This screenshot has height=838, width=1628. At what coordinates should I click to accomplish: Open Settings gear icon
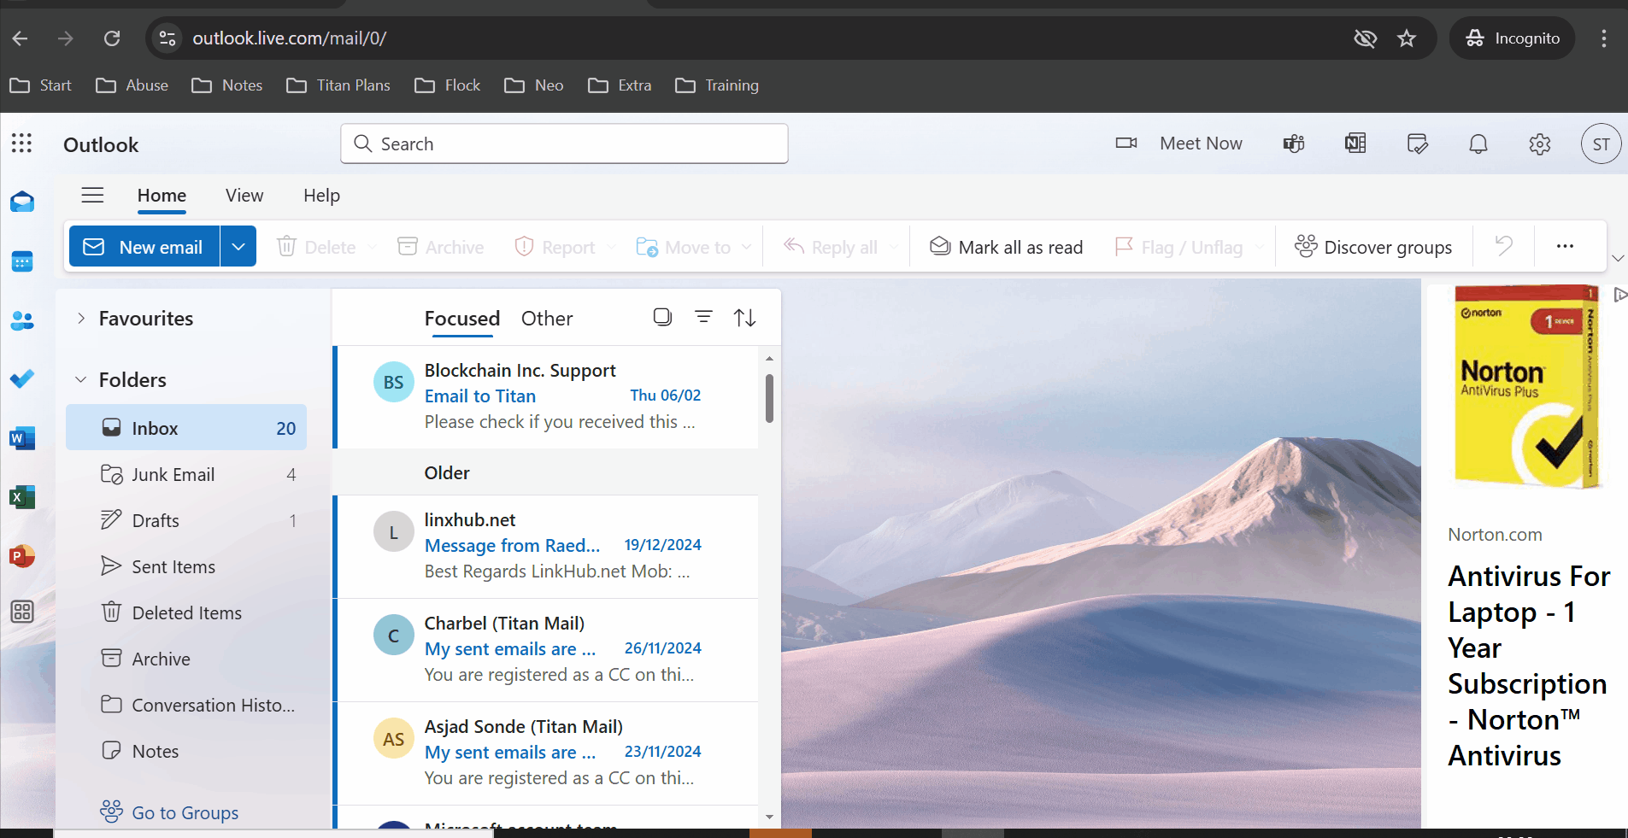(x=1540, y=144)
